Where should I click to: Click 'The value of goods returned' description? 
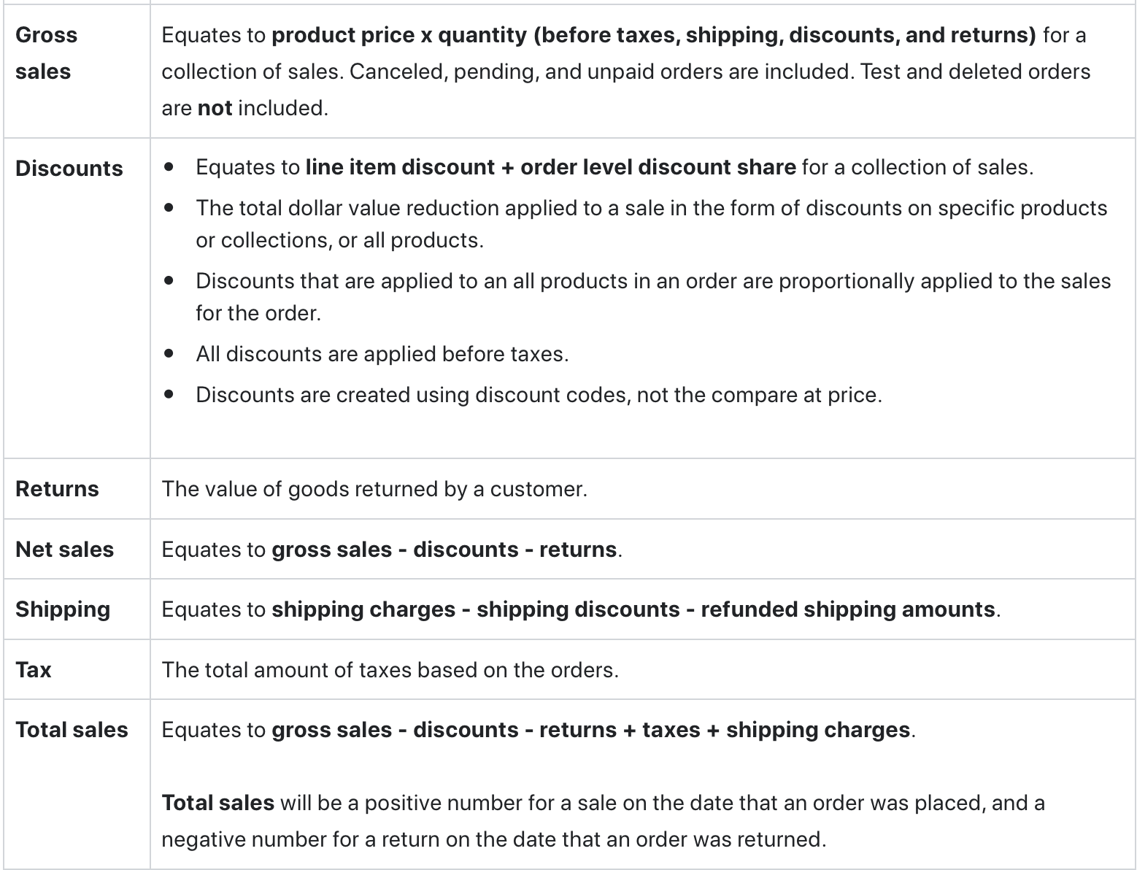374,489
